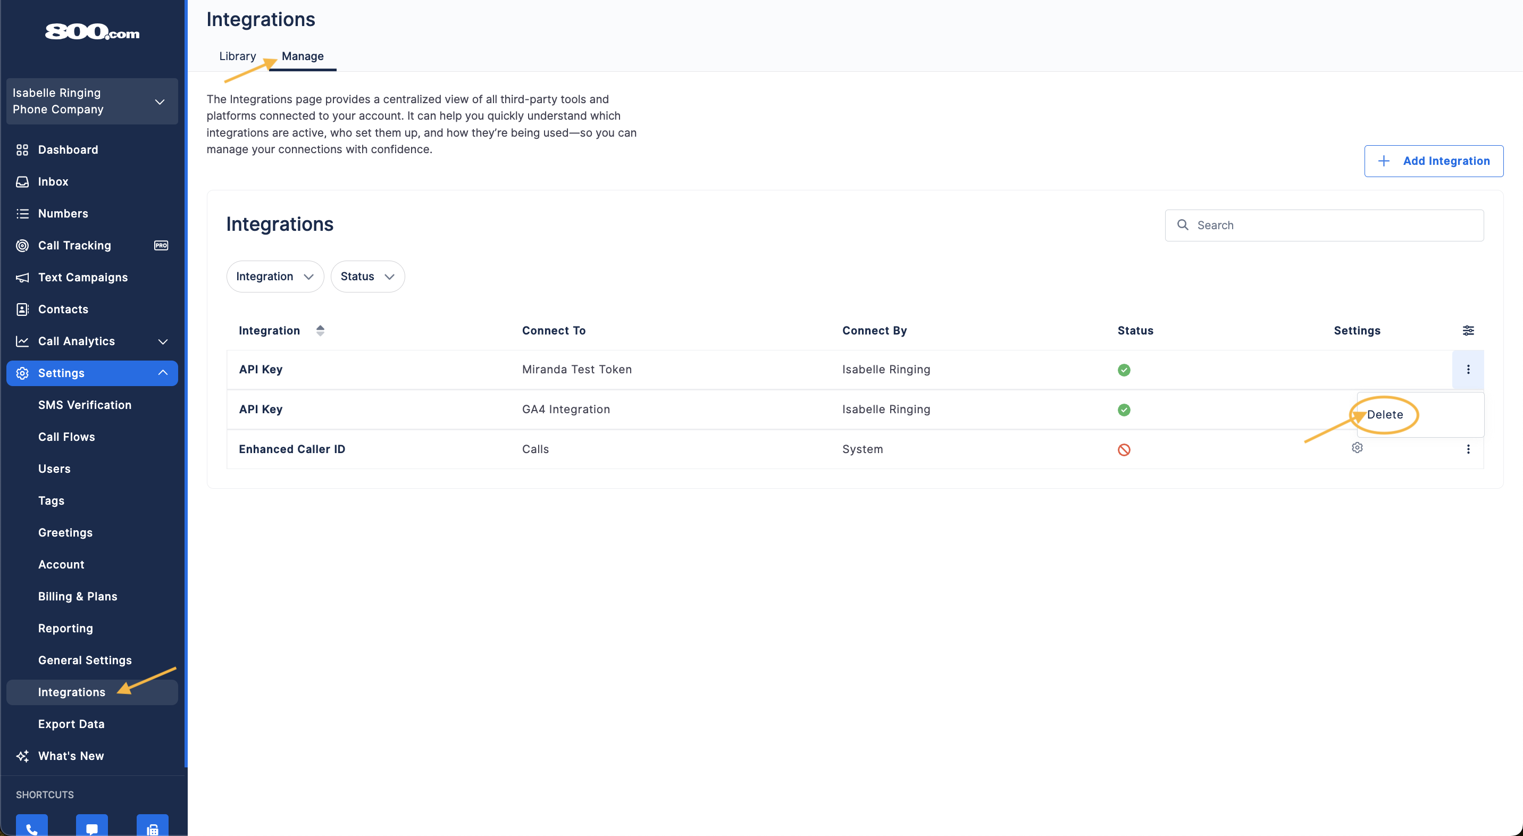Click the Text Campaigns megaphone icon
This screenshot has width=1523, height=836.
click(22, 277)
